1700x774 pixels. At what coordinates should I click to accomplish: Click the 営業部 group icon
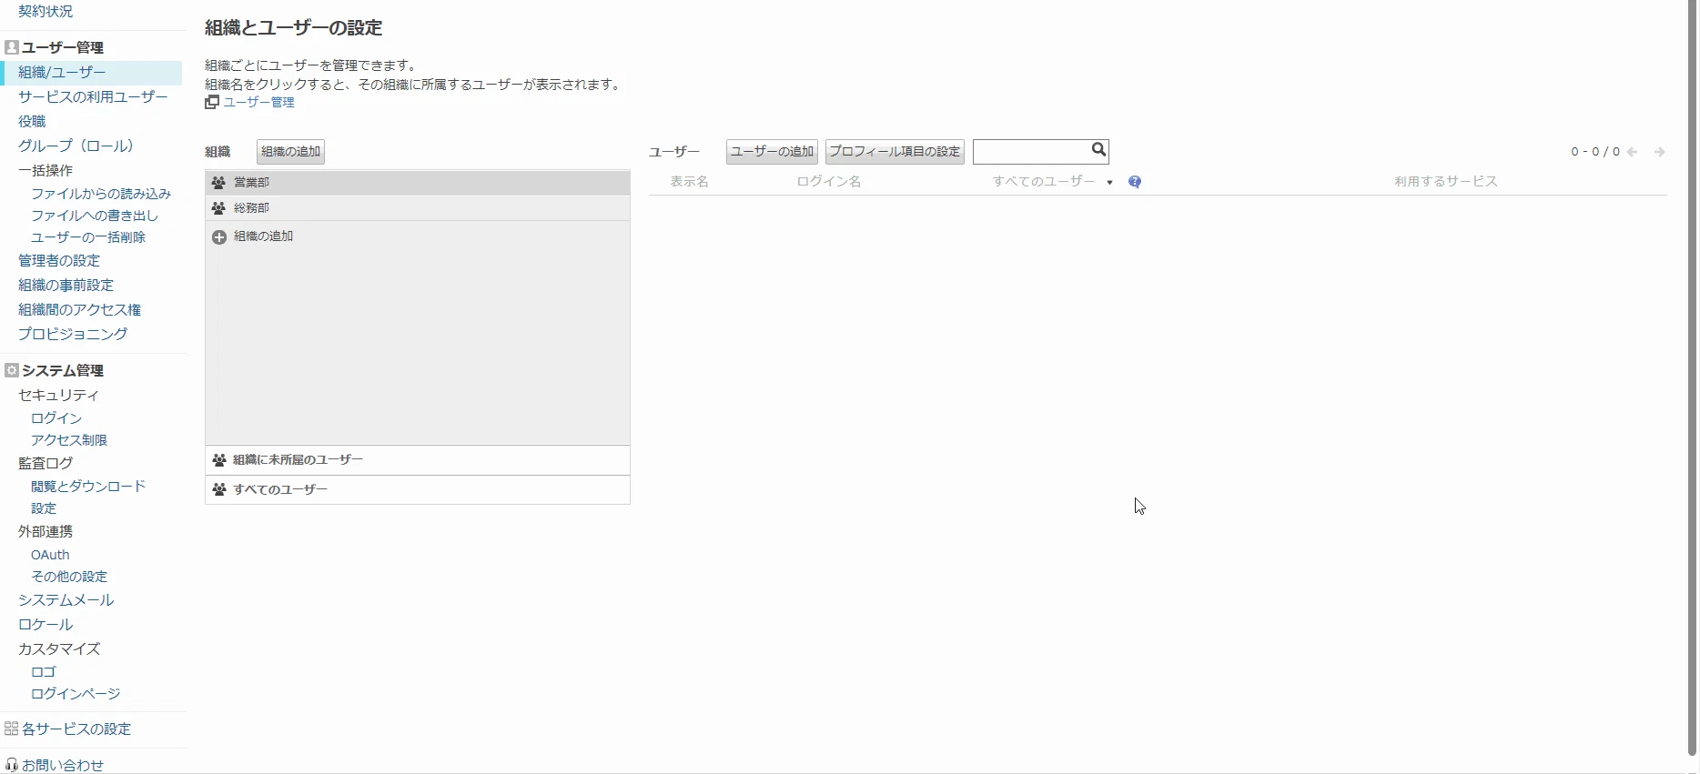tap(218, 183)
